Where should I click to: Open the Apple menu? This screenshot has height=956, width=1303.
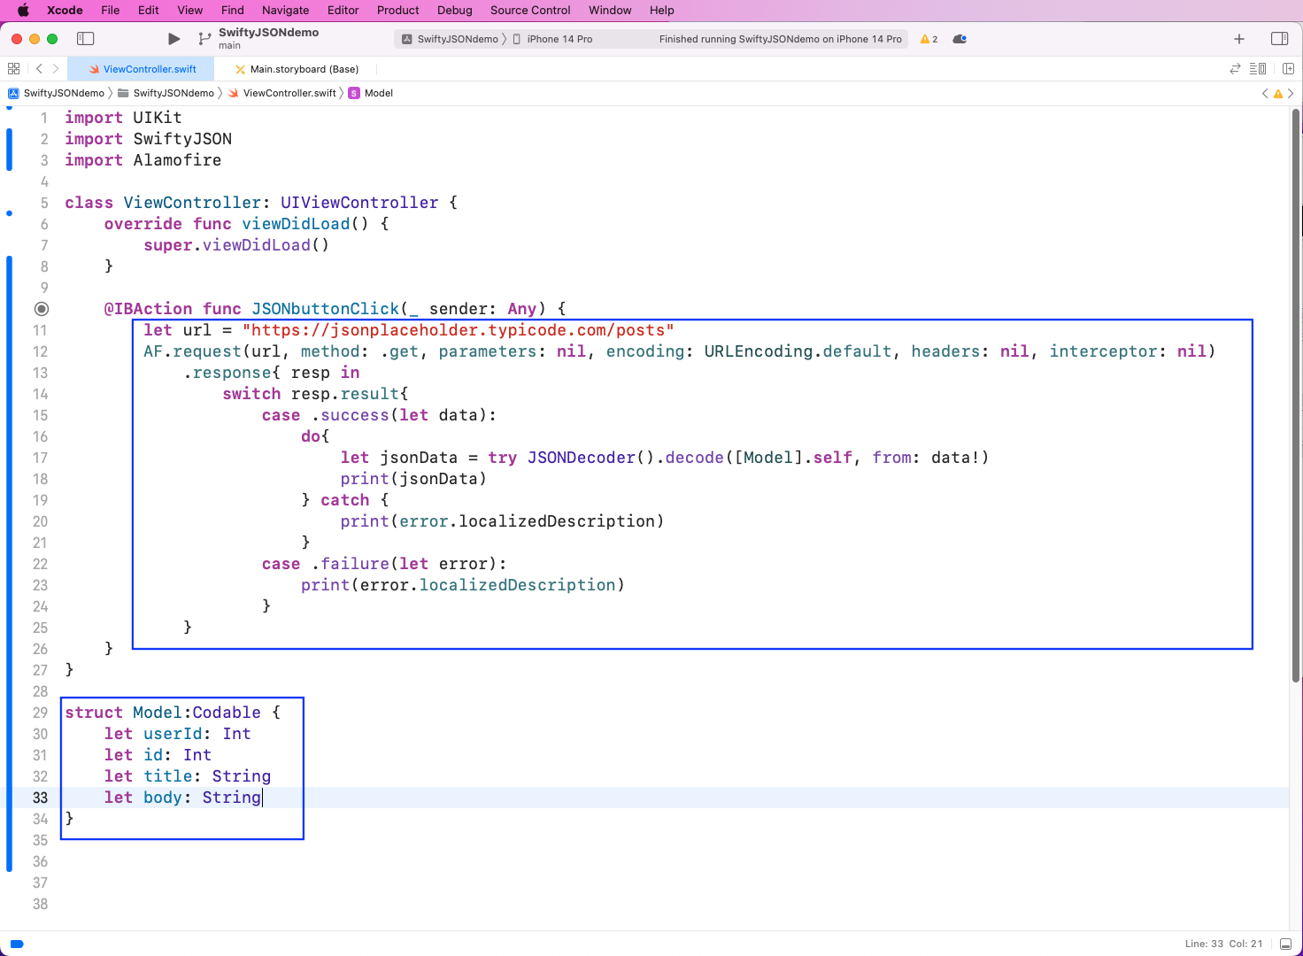tap(24, 11)
